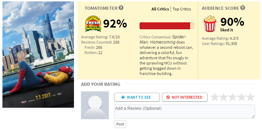Click the prohibited icon in Not Interested

point(168,97)
